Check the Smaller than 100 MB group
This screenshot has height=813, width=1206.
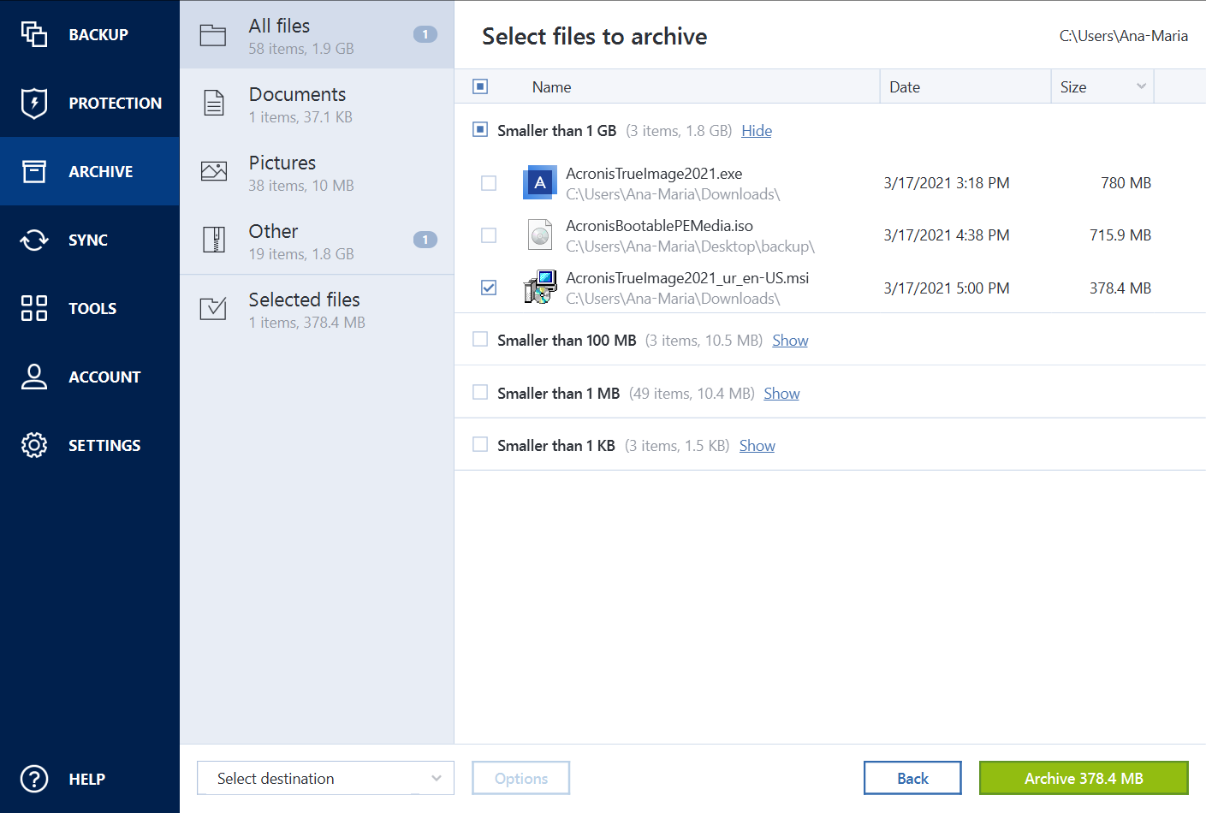pos(480,339)
